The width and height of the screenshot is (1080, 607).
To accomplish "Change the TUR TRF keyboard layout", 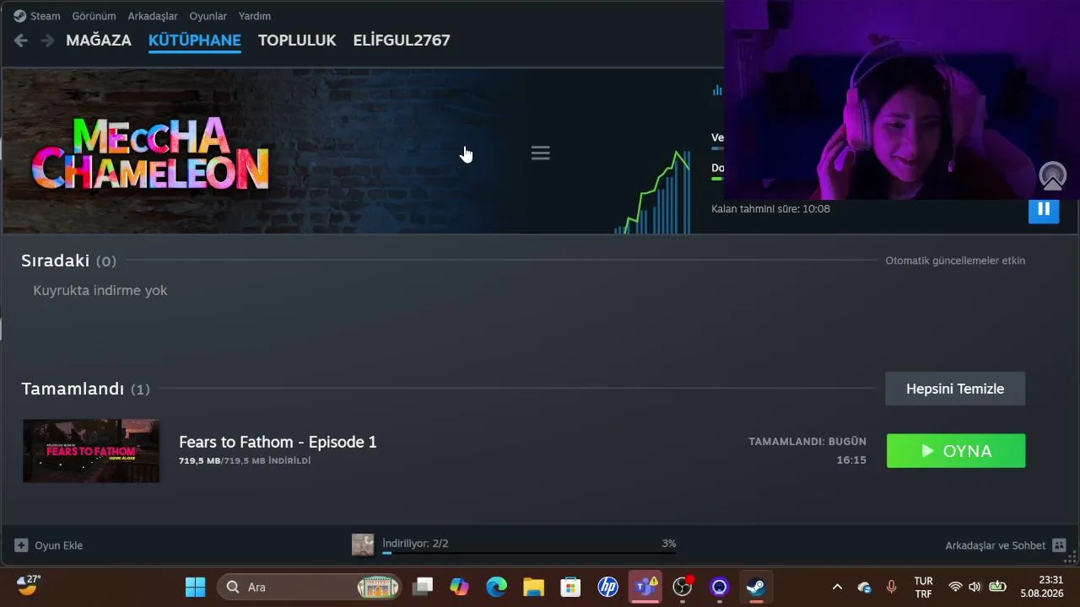I will coord(924,588).
